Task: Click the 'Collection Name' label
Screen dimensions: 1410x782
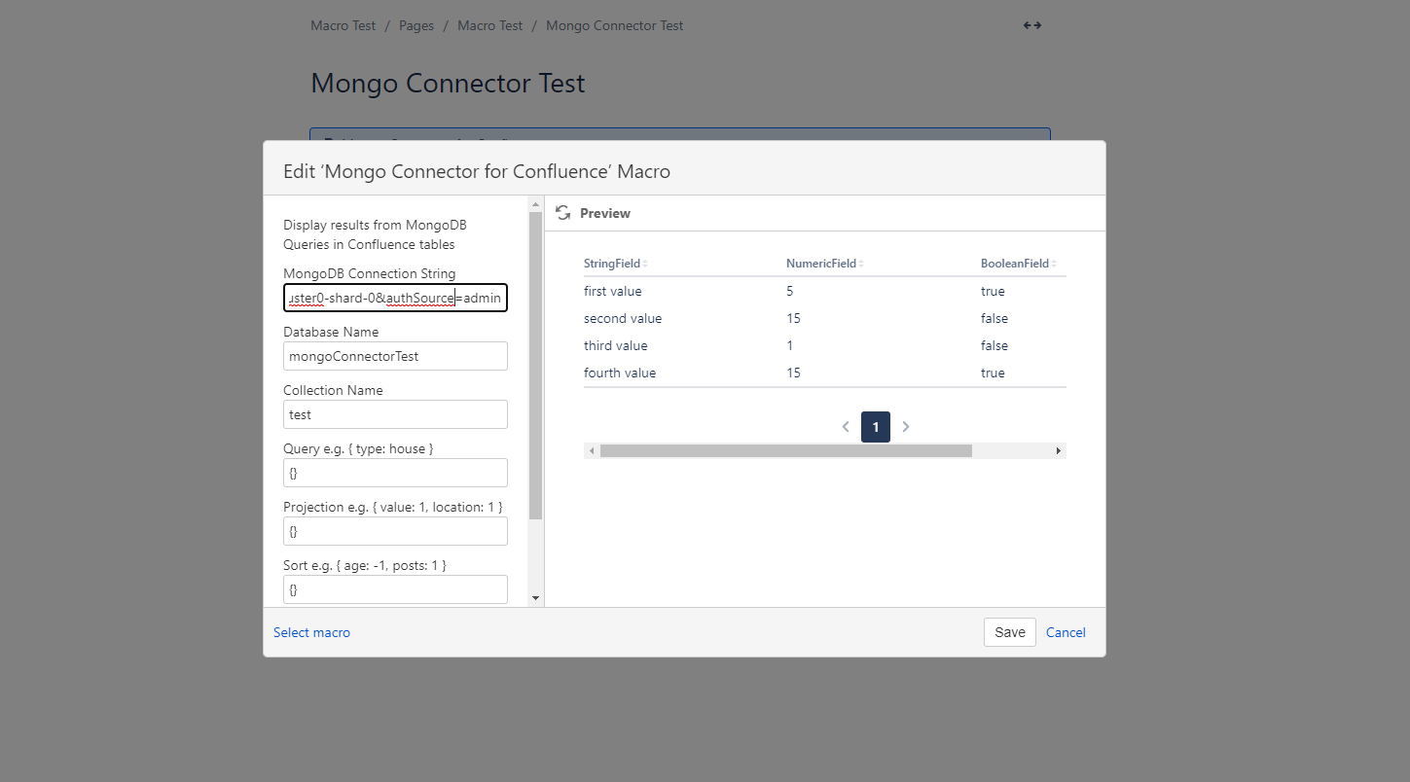Action: tap(333, 390)
